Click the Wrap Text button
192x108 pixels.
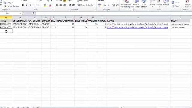tap(83, 1)
